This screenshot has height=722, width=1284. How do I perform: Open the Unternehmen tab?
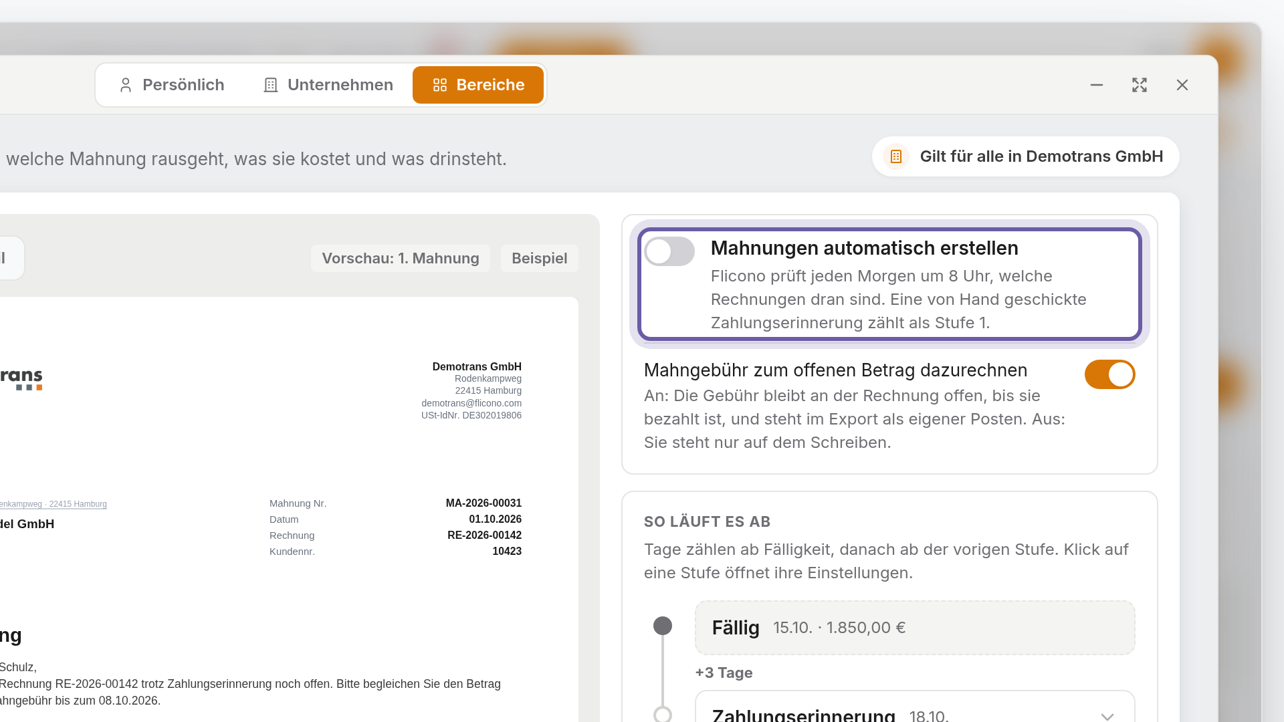pyautogui.click(x=328, y=85)
